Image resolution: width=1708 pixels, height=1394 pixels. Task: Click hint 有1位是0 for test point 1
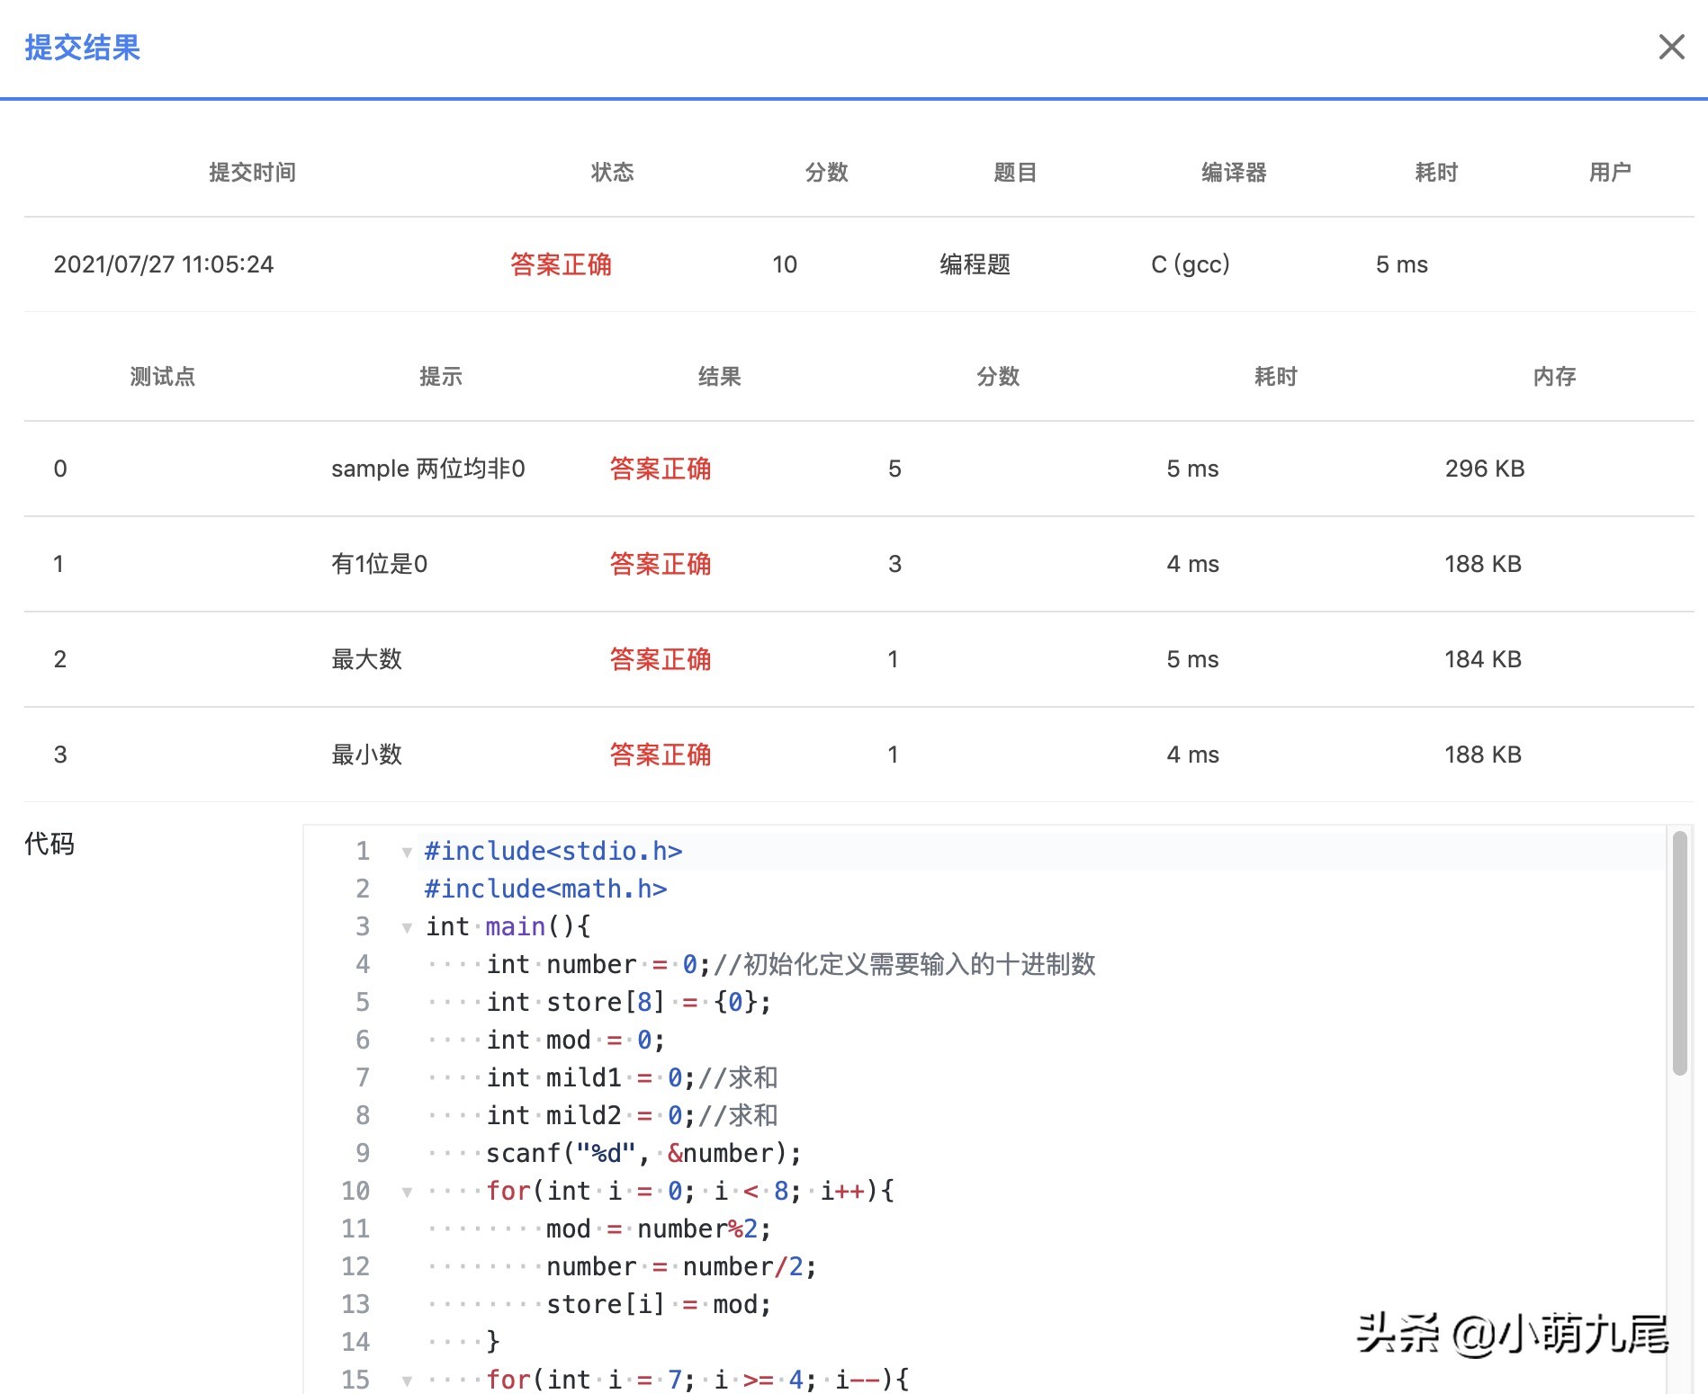click(380, 564)
